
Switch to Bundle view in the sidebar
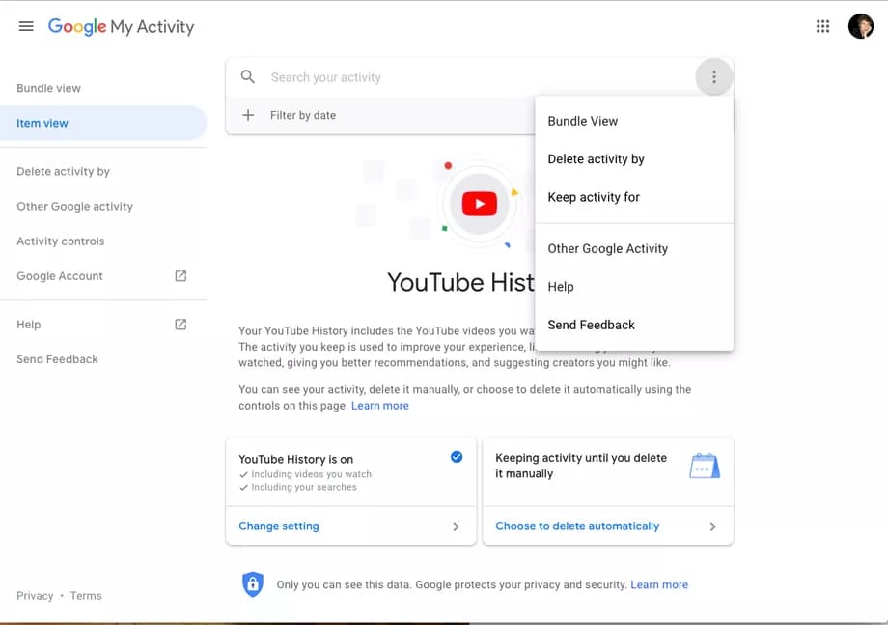(49, 88)
